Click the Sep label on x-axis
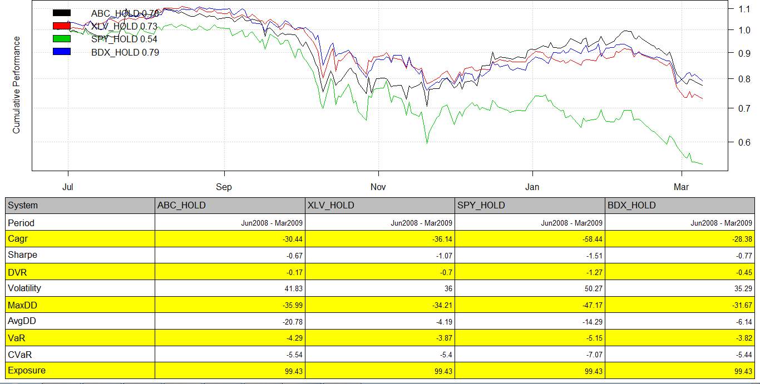Viewport: 760px width, 384px height. [224, 187]
